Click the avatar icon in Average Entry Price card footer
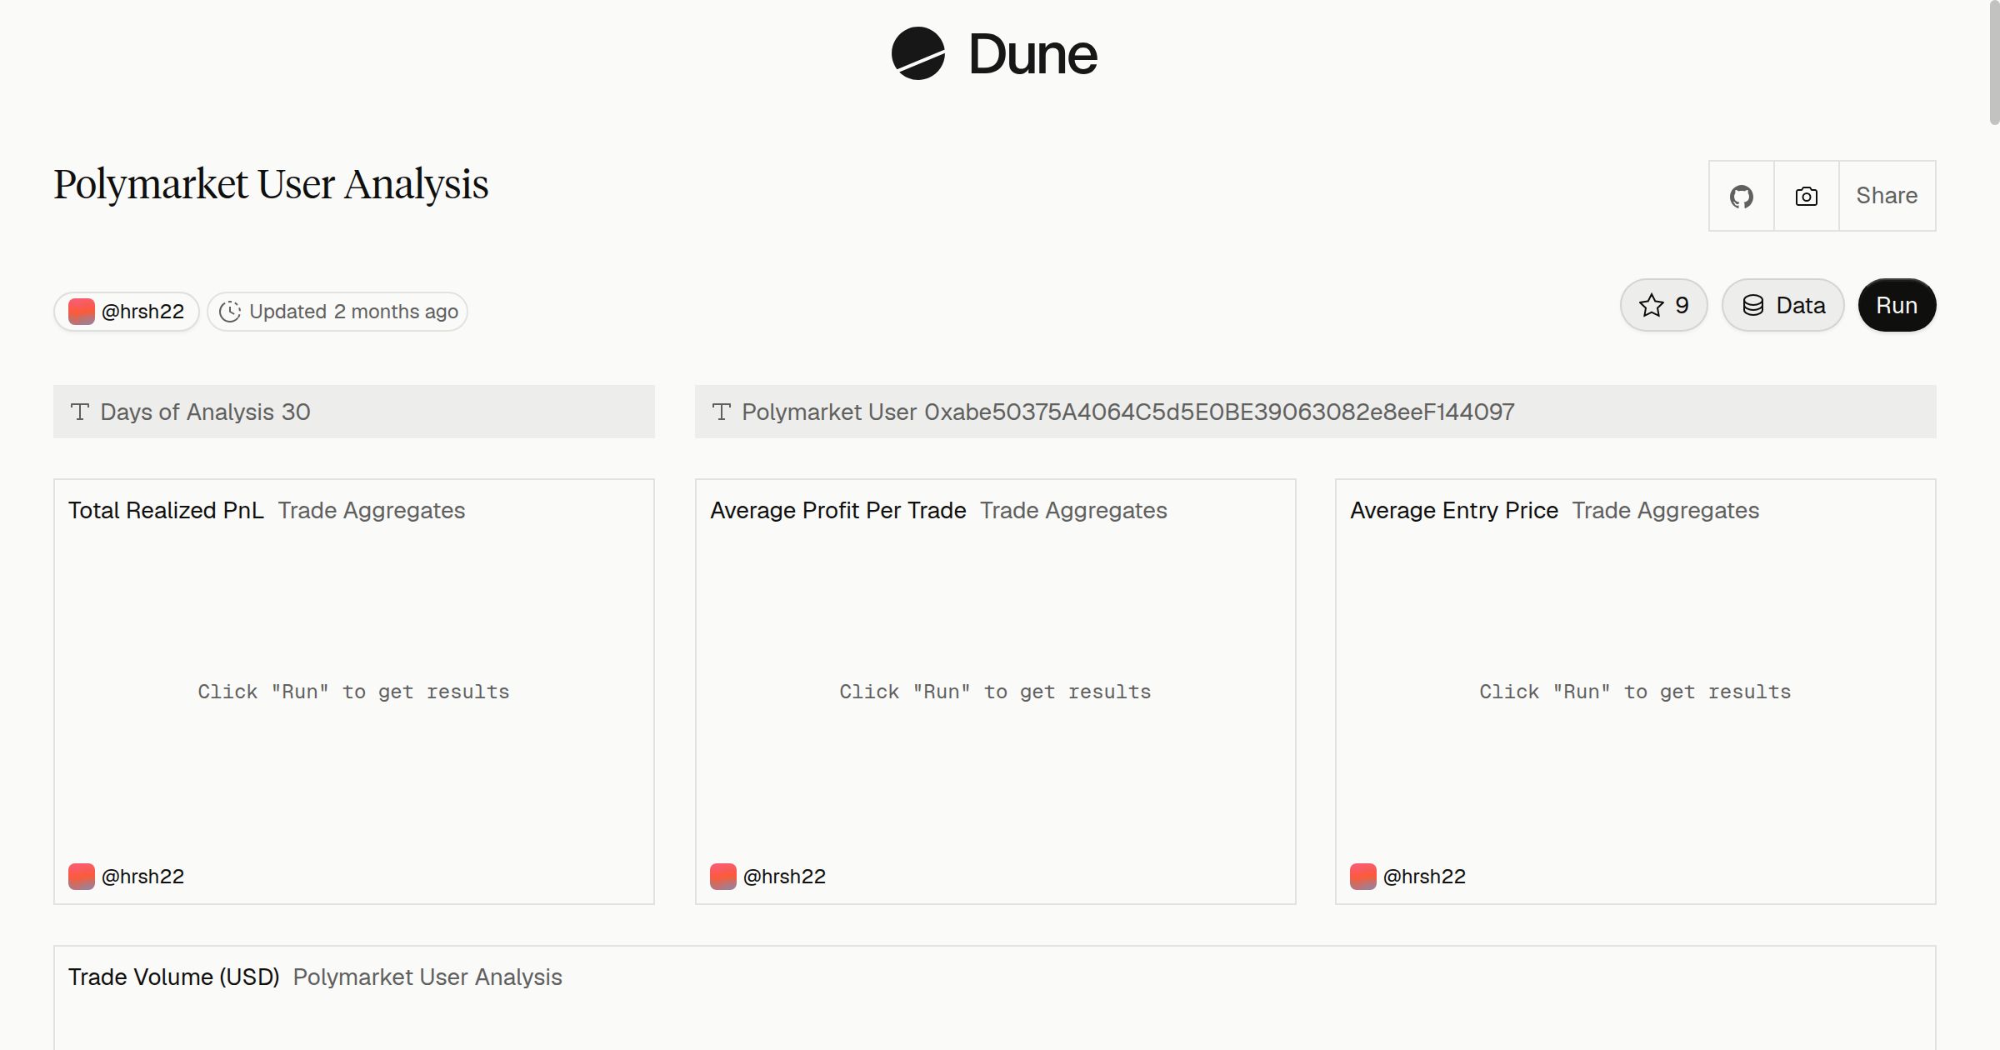Viewport: 2000px width, 1050px height. 1363,877
